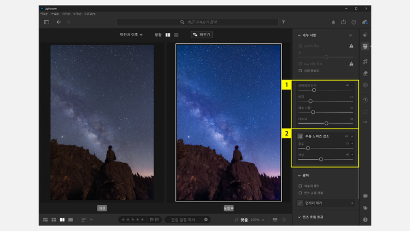
Task: Expand the 광도 noise options arrow
Action: coord(352,143)
